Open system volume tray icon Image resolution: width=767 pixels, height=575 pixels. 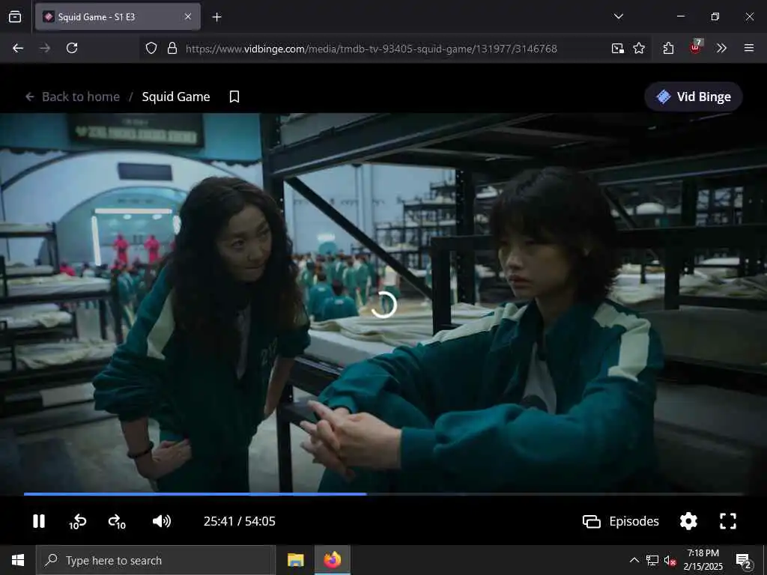pyautogui.click(x=670, y=560)
